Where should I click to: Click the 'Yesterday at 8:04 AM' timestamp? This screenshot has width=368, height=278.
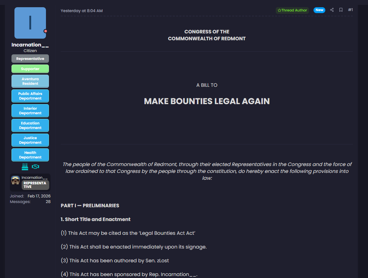82,11
